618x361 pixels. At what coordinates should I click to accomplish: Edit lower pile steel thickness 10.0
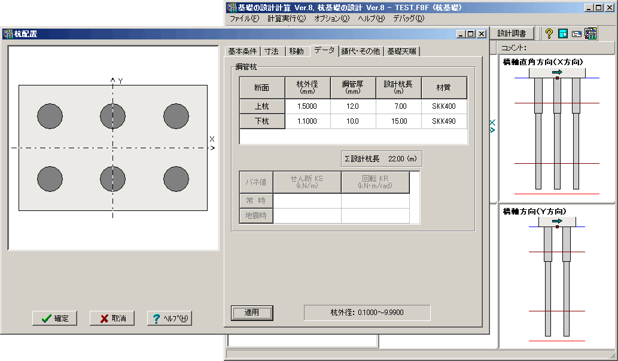point(353,121)
